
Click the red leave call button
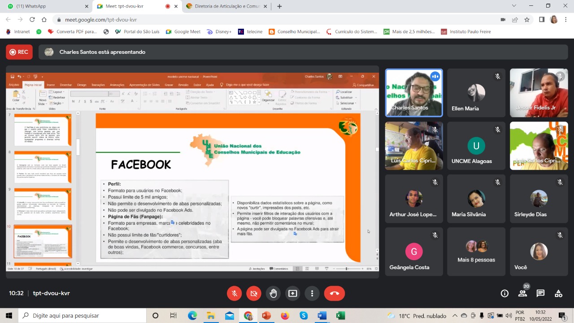coord(334,293)
